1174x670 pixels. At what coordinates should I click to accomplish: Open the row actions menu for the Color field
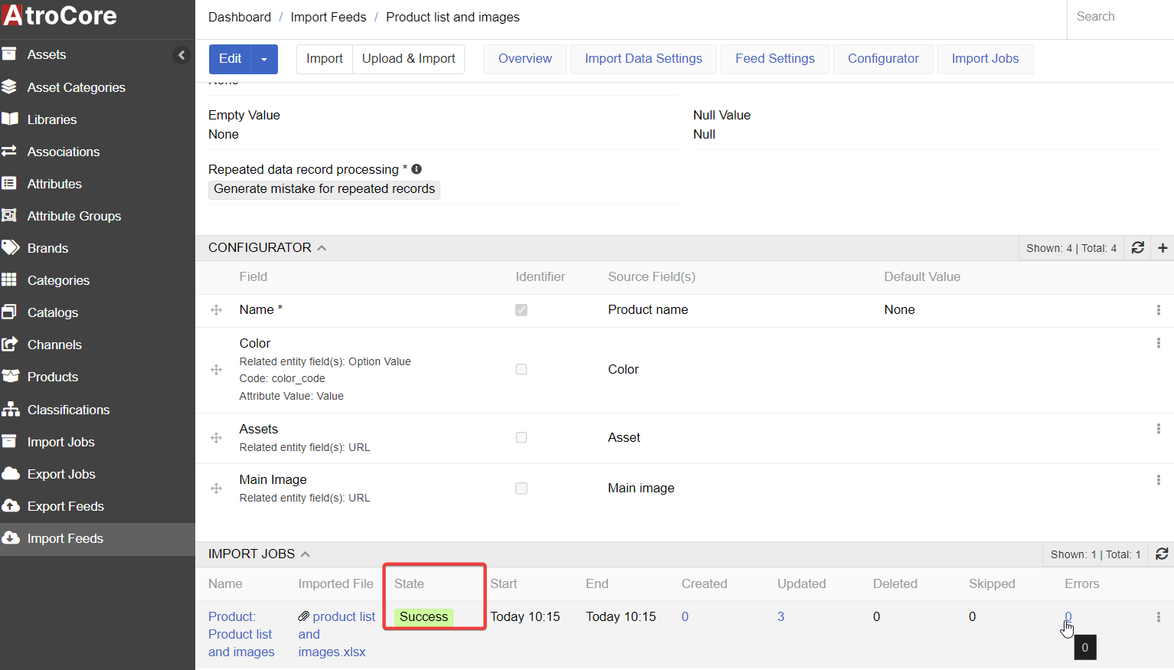coord(1158,343)
